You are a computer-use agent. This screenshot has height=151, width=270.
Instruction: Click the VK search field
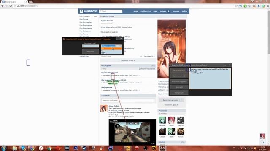[111, 11]
